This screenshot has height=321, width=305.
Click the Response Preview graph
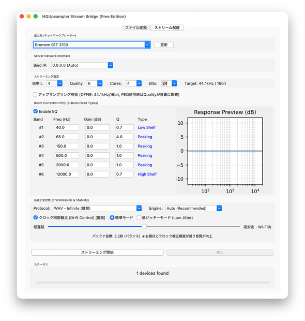click(225, 151)
